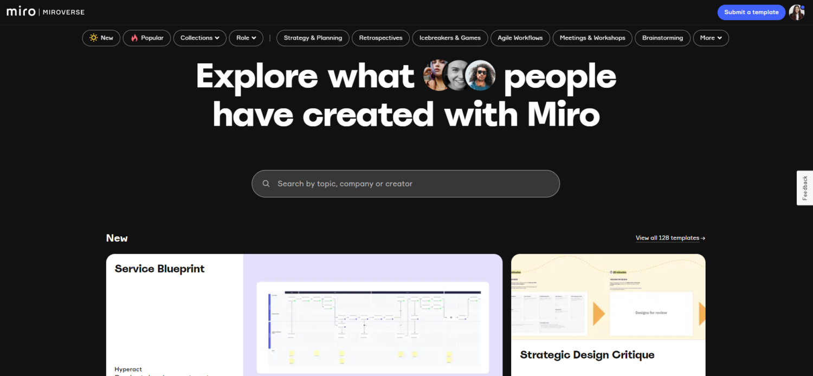Select the Icebreakers & Games category
813x376 pixels.
(x=450, y=38)
